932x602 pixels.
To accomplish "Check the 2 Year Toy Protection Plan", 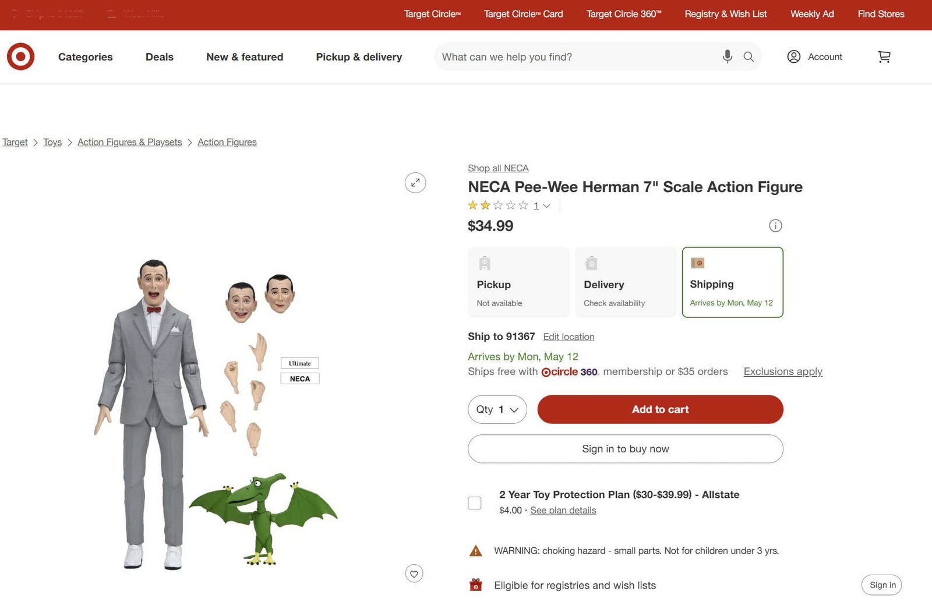I will coord(475,502).
